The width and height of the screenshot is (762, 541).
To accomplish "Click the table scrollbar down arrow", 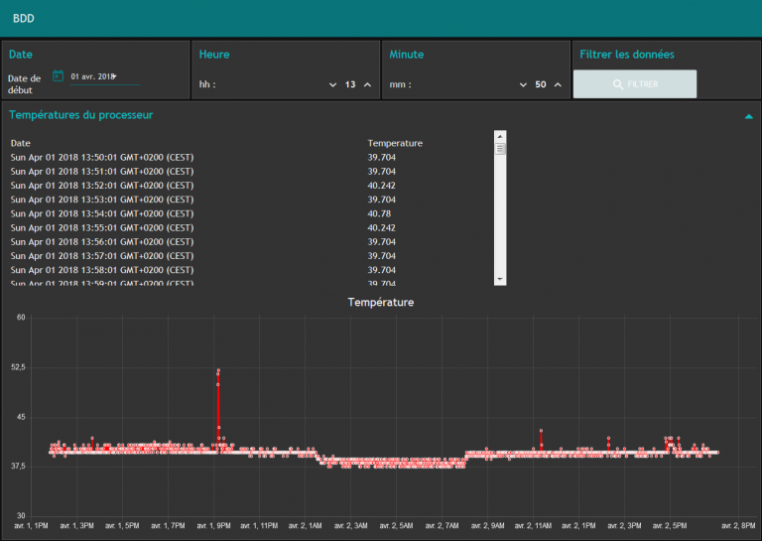I will (x=500, y=280).
